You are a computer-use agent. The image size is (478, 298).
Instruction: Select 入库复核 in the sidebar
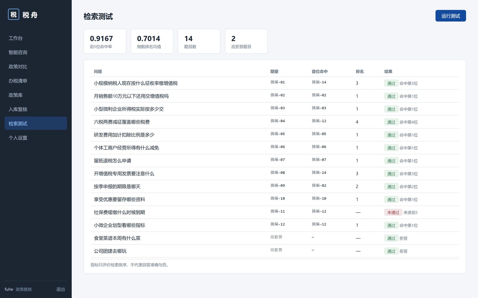coord(36,109)
